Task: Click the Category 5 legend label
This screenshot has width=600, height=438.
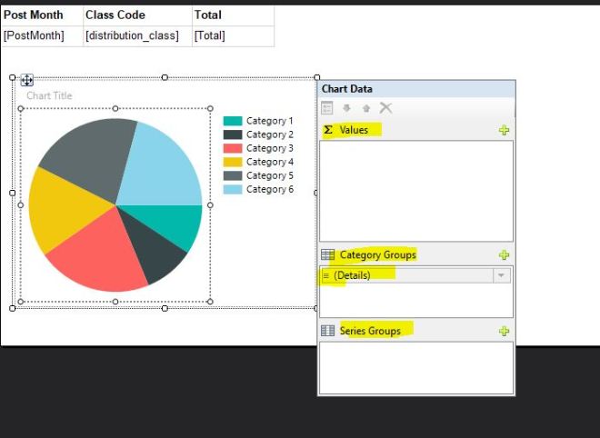Action: click(270, 175)
